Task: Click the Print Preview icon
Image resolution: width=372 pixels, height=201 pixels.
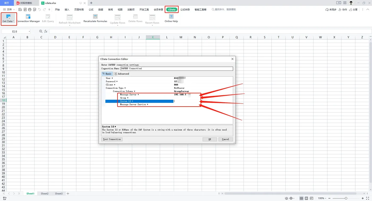Action: (35, 10)
